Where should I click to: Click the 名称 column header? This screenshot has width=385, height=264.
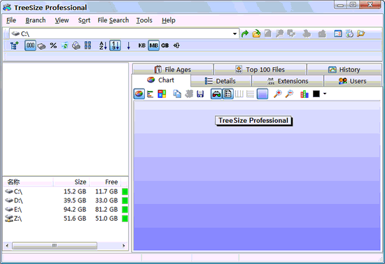click(28, 182)
